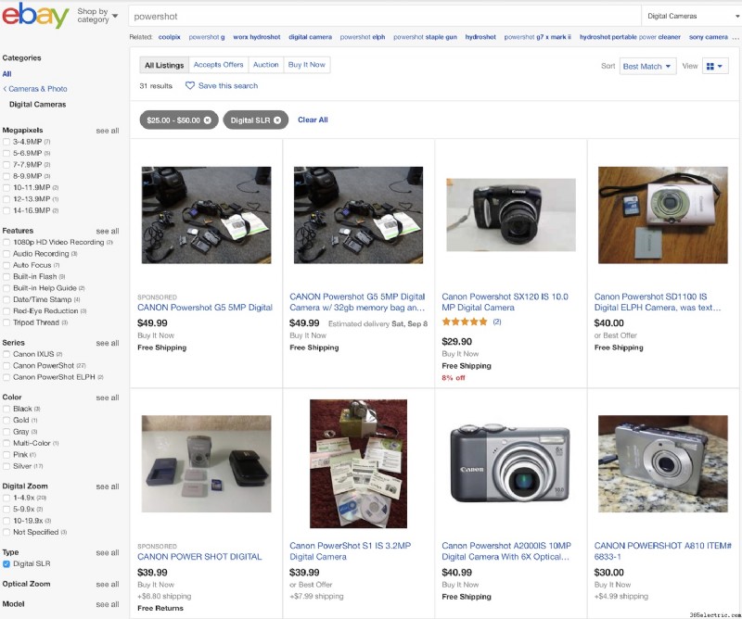Select the Buy It Now tab
The image size is (742, 619).
[307, 65]
